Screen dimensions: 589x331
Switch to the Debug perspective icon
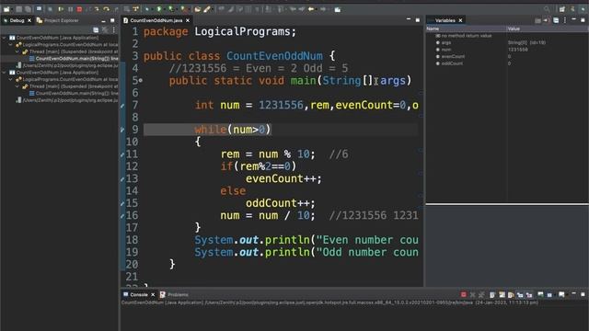pyautogui.click(x=583, y=9)
